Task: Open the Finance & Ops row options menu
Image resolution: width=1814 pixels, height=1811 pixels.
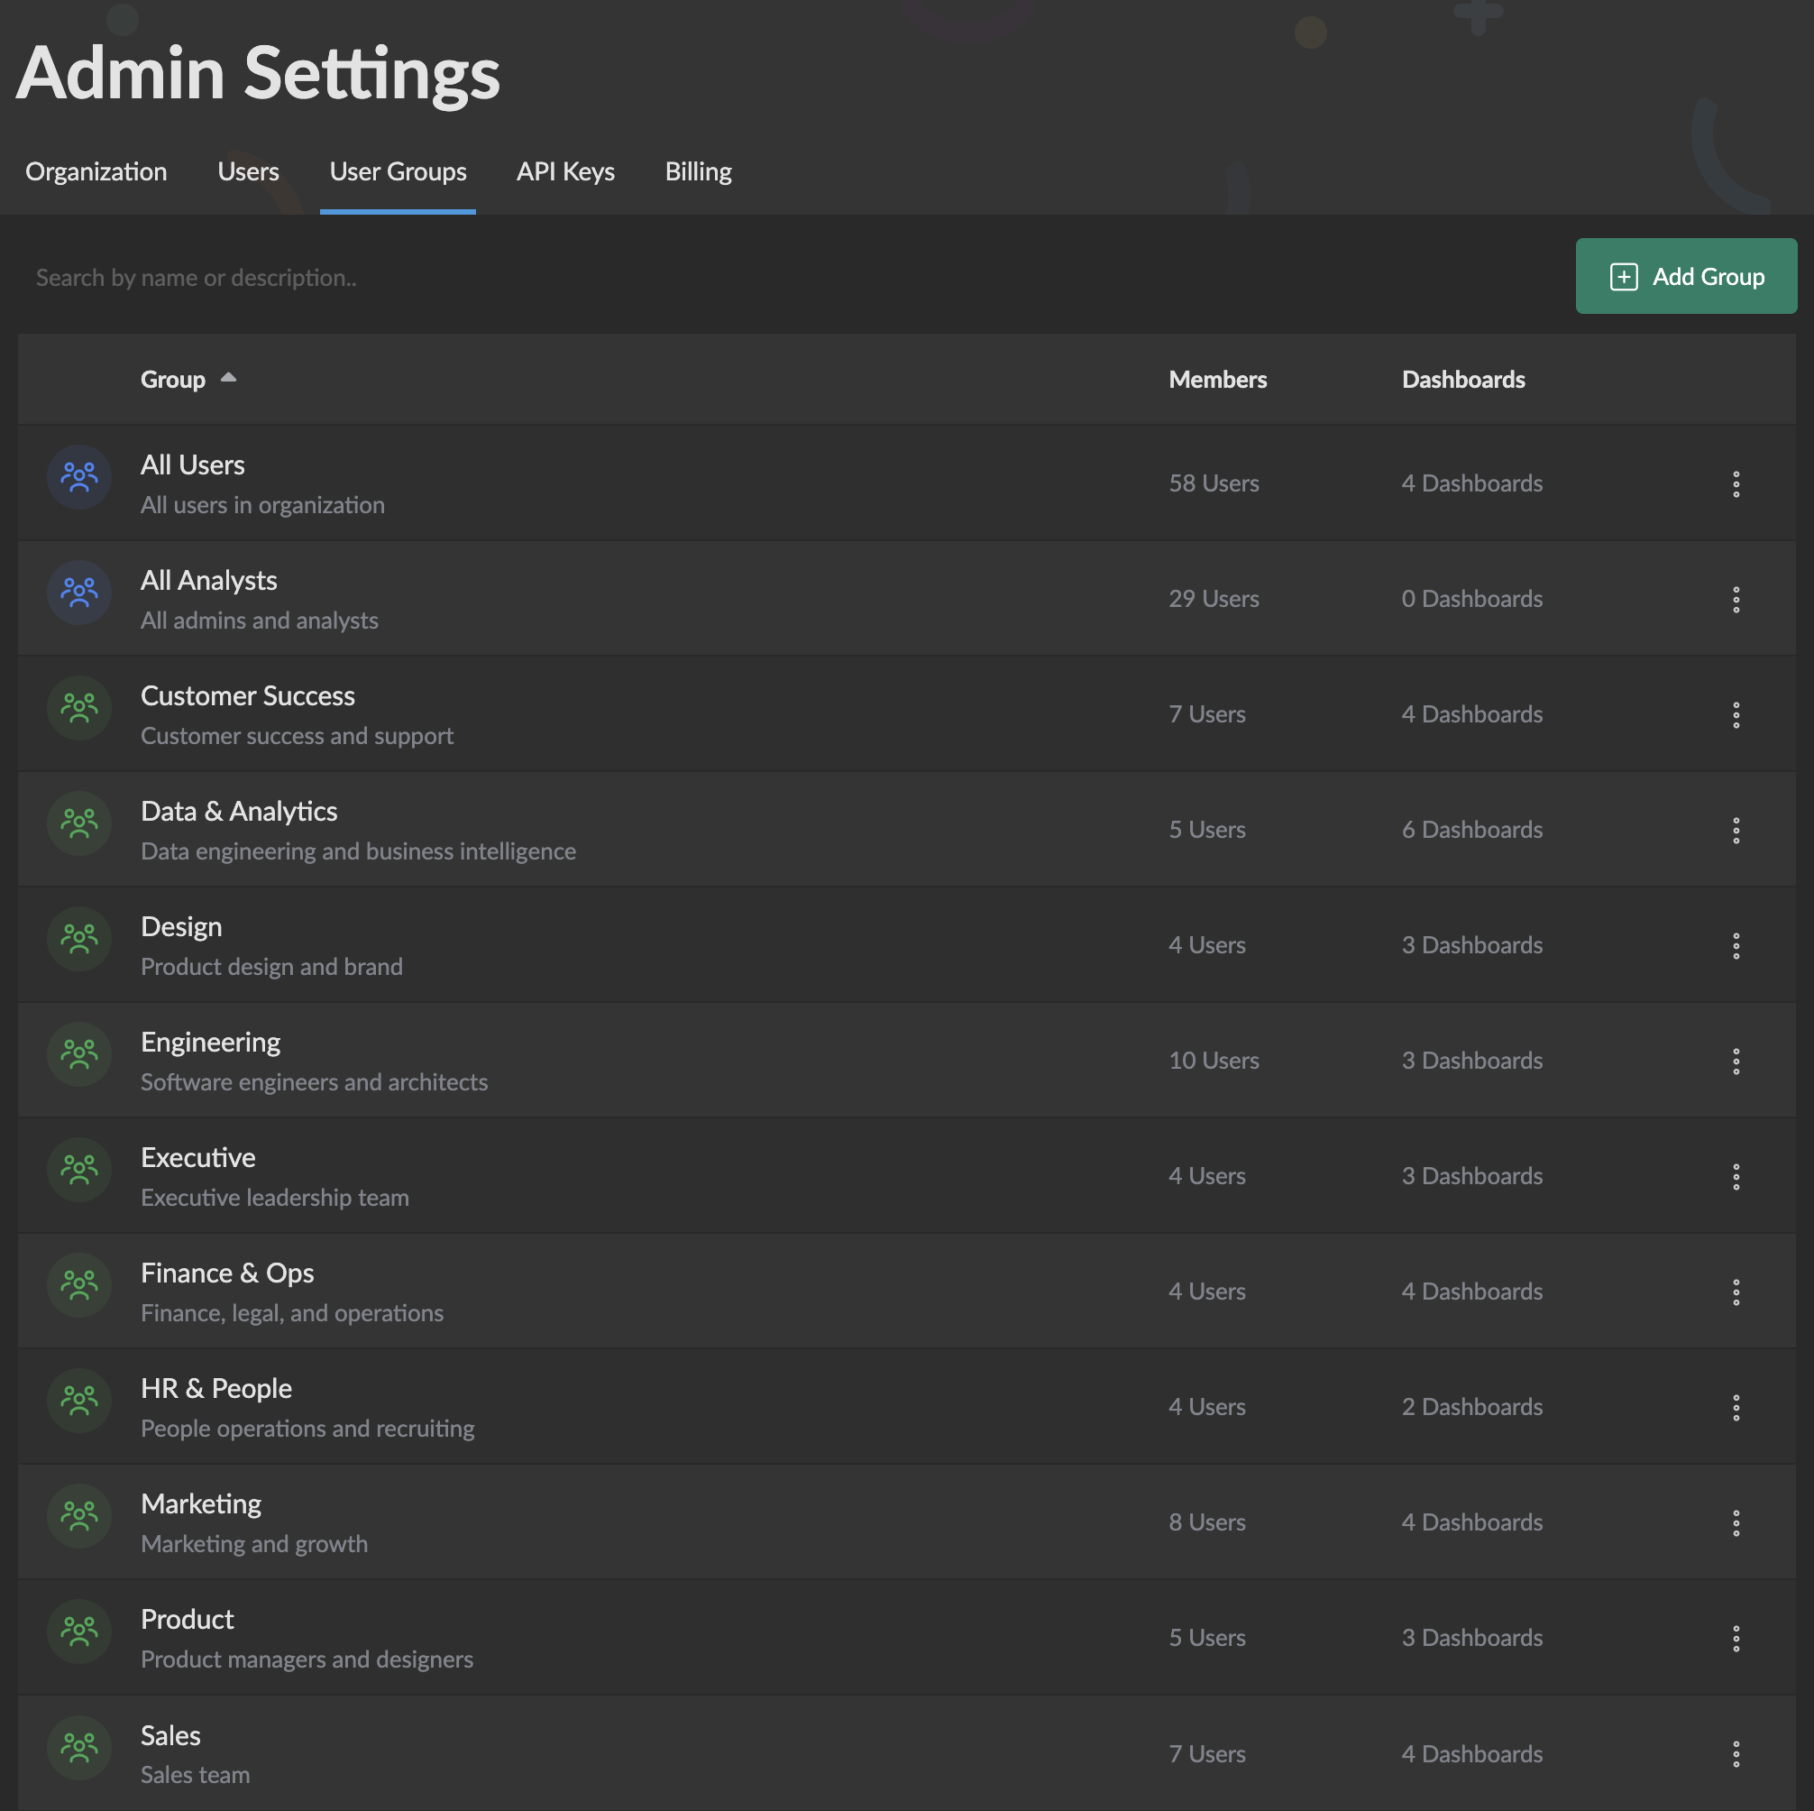Action: tap(1736, 1292)
